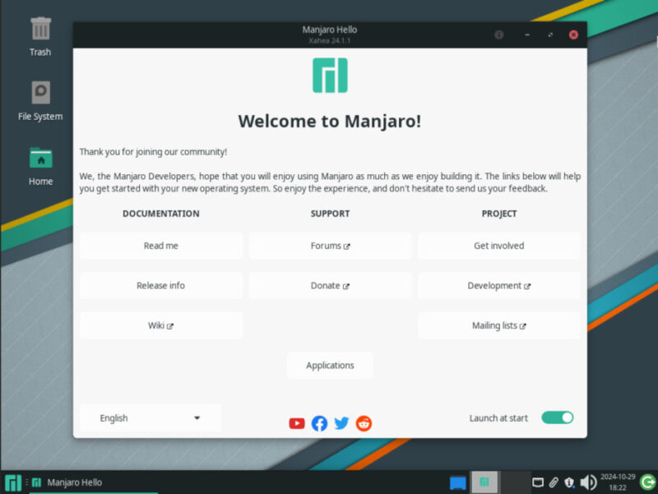Open the English language dropdown
The width and height of the screenshot is (658, 494).
pyautogui.click(x=150, y=418)
